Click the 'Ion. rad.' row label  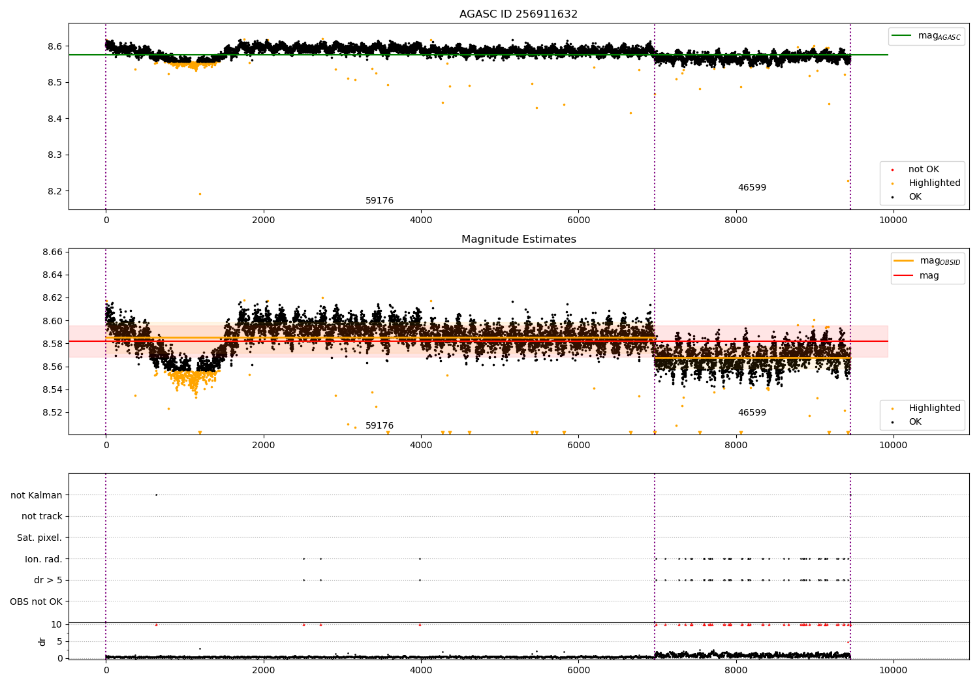click(44, 559)
